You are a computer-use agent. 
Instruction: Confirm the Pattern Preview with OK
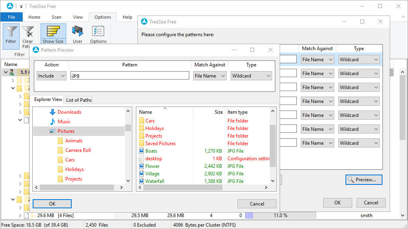coord(52,204)
